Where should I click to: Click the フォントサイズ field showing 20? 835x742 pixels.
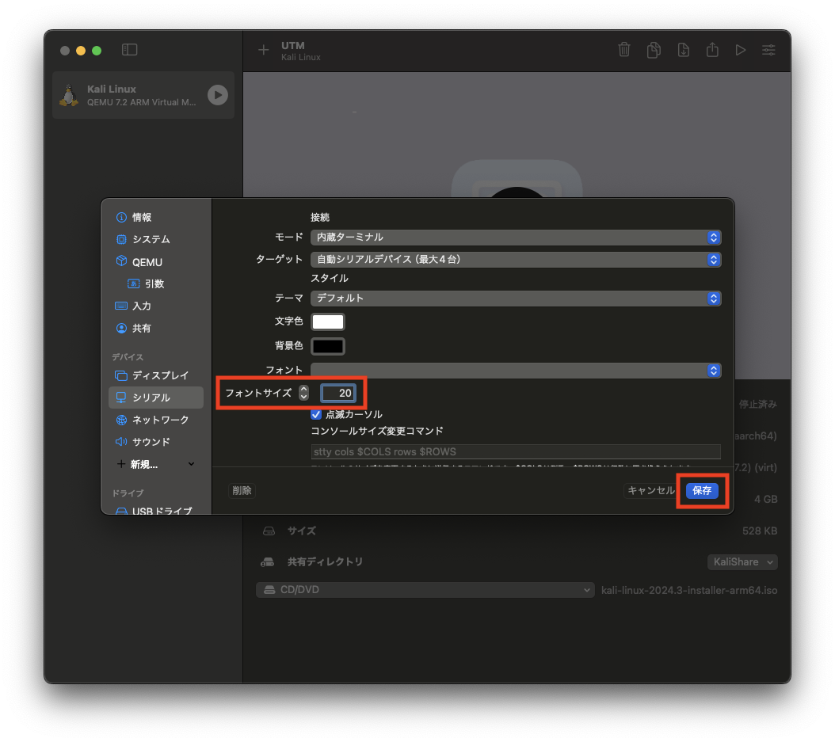click(338, 393)
